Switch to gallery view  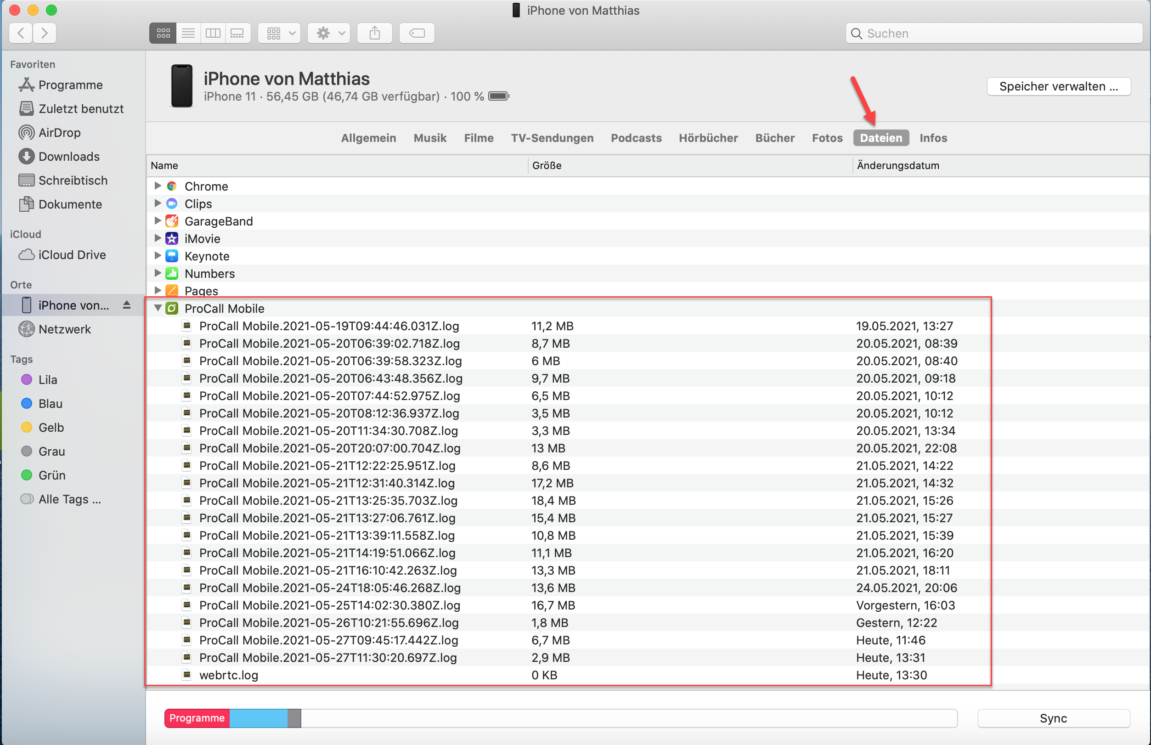tap(237, 34)
